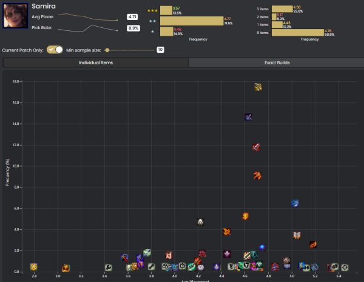Click the orange item icon at 3.1 placement
This screenshot has width=364, height=282.
66,267
